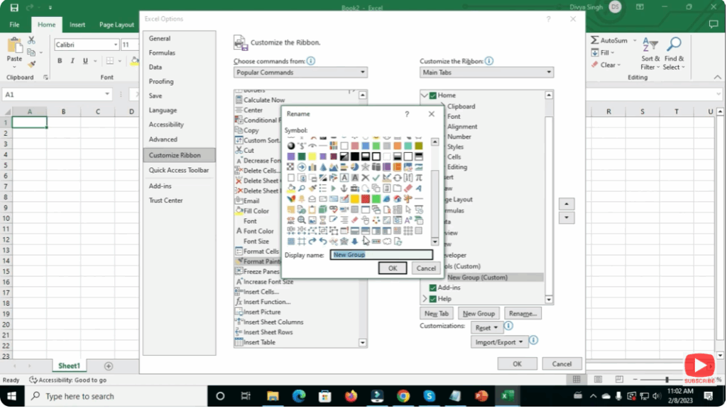Click Cancel in the Rename dialog
The height and width of the screenshot is (408, 727).
[x=426, y=268]
